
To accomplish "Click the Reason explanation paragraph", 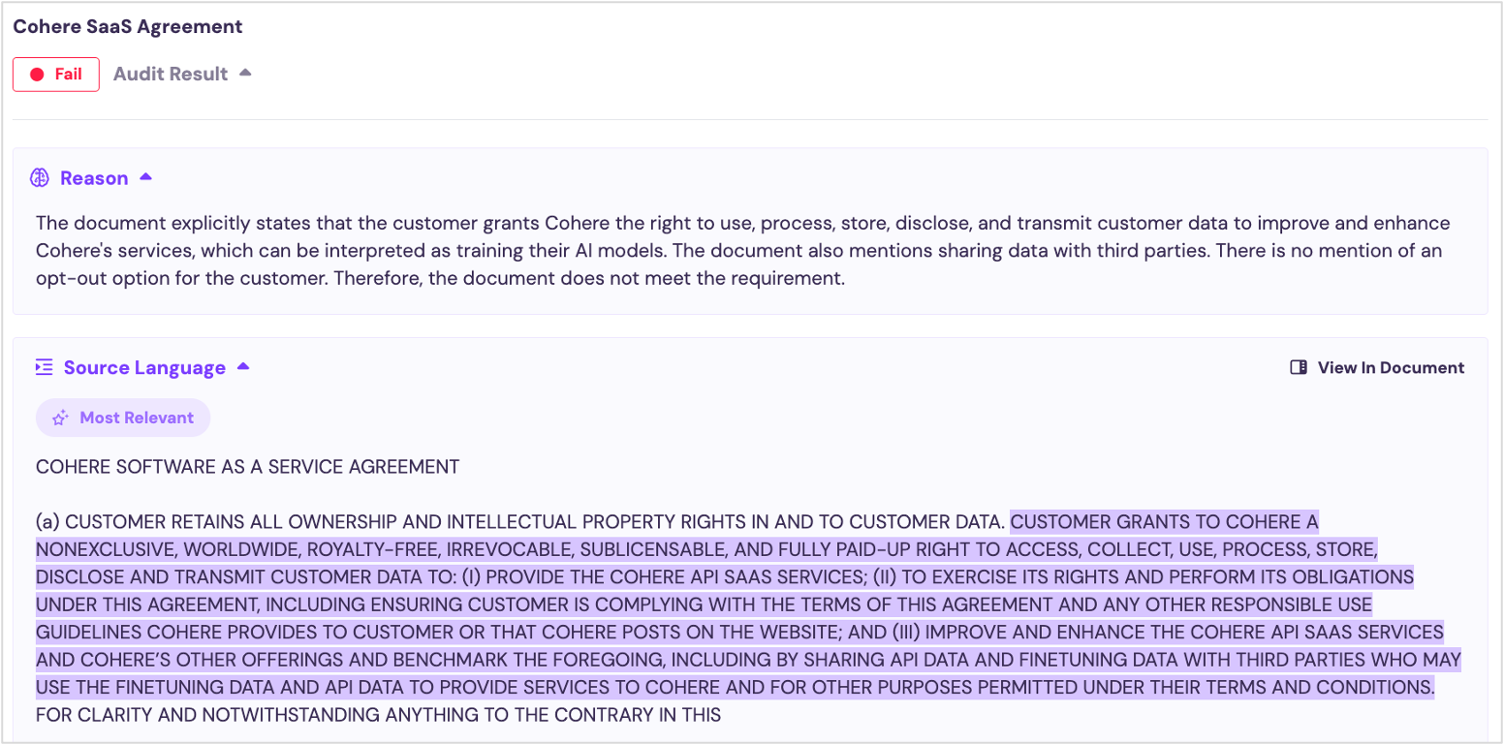I will click(736, 251).
